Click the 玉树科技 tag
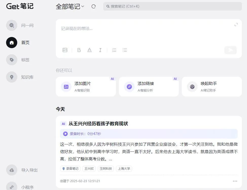 coord(106,169)
